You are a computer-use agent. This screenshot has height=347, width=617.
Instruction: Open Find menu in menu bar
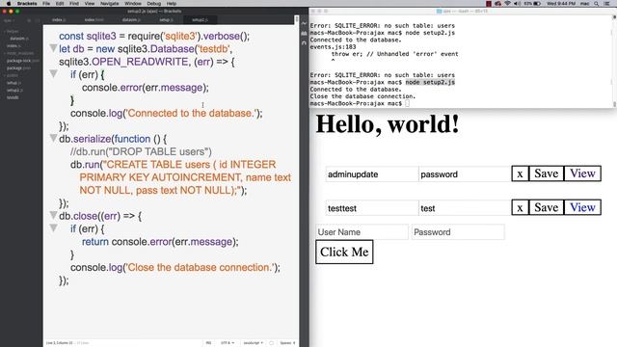[x=74, y=3]
